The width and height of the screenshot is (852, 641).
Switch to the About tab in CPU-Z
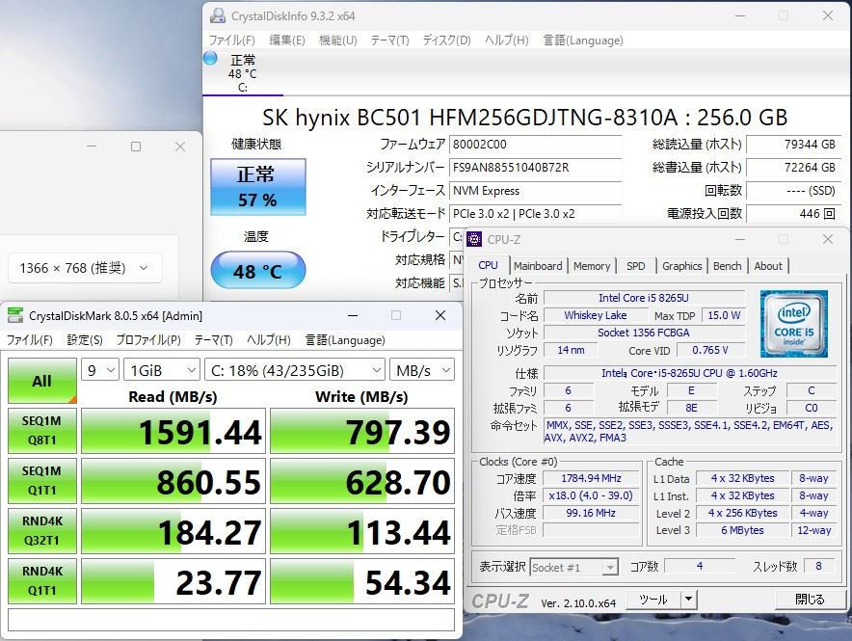(768, 266)
